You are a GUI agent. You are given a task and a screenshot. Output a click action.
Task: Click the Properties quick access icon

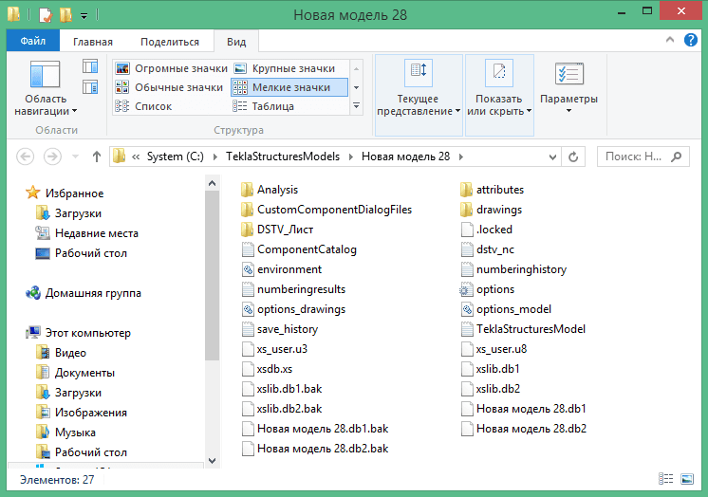[x=46, y=15]
